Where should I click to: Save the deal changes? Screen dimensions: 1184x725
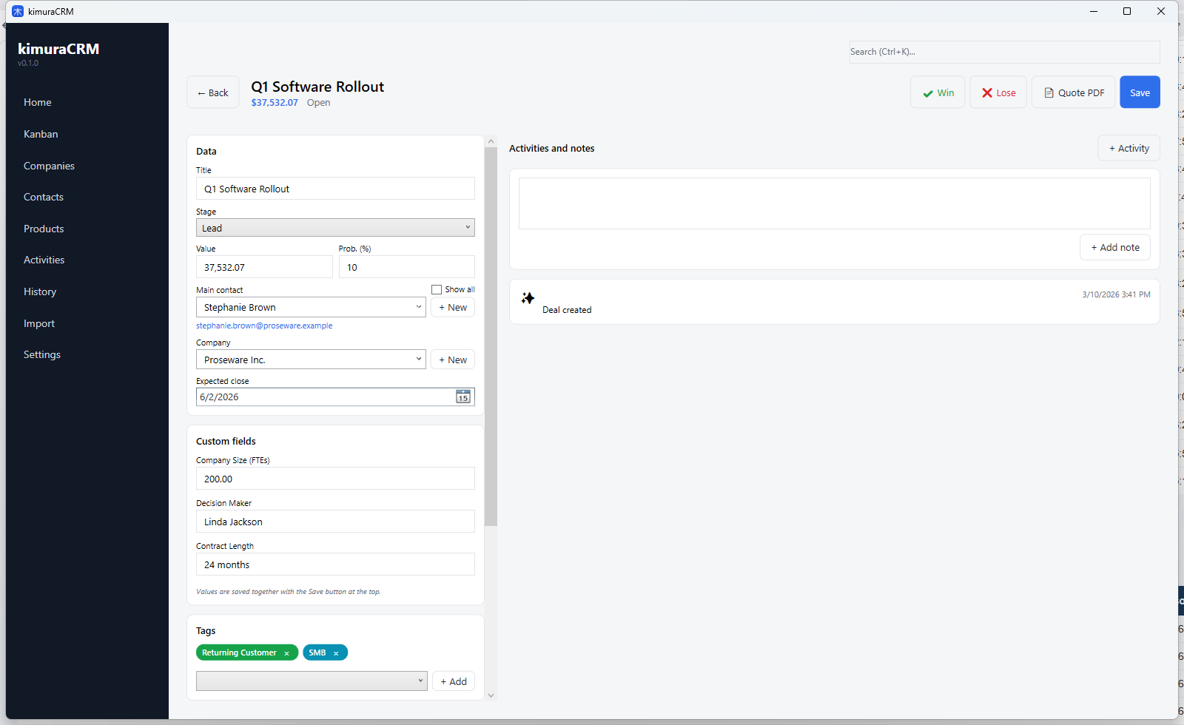pos(1140,92)
